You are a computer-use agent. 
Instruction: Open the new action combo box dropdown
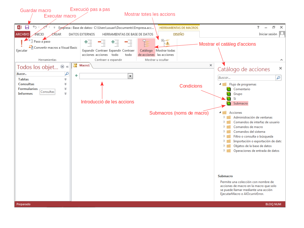130,76
